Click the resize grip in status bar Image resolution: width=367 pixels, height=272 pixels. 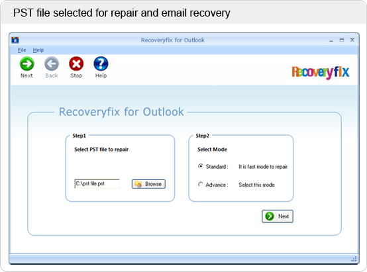tap(354, 259)
